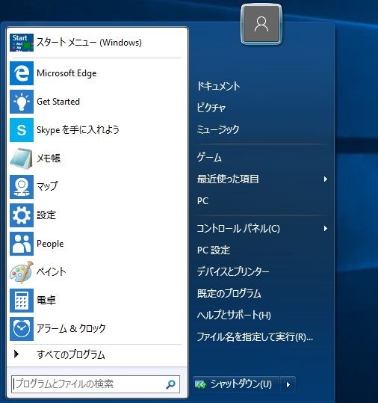Launch ペイント via the palette icon
Screen dimensions: 378x403
point(22,272)
